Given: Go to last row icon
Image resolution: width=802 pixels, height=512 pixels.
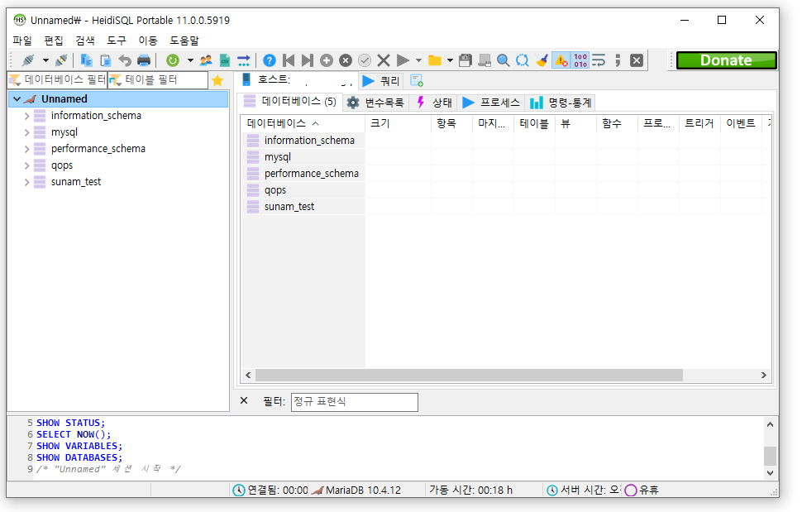Looking at the screenshot, I should click(308, 60).
